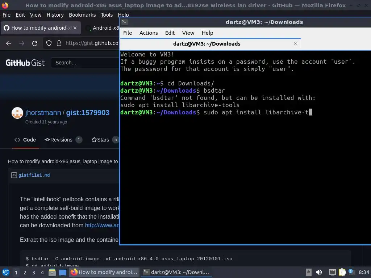Open Firefox File menu
Image resolution: width=371 pixels, height=278 pixels.
tap(7, 15)
